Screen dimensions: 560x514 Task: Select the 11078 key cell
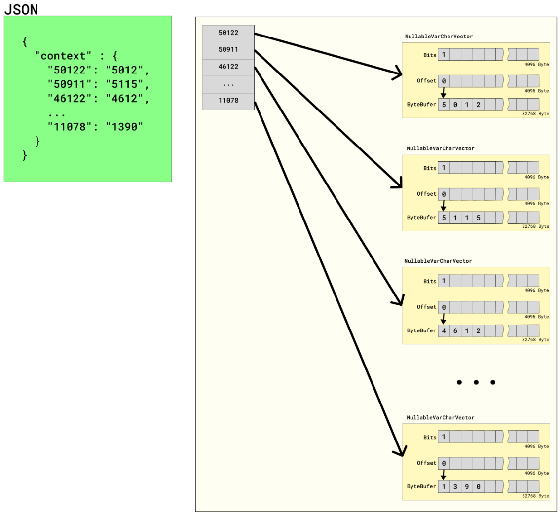coord(228,102)
